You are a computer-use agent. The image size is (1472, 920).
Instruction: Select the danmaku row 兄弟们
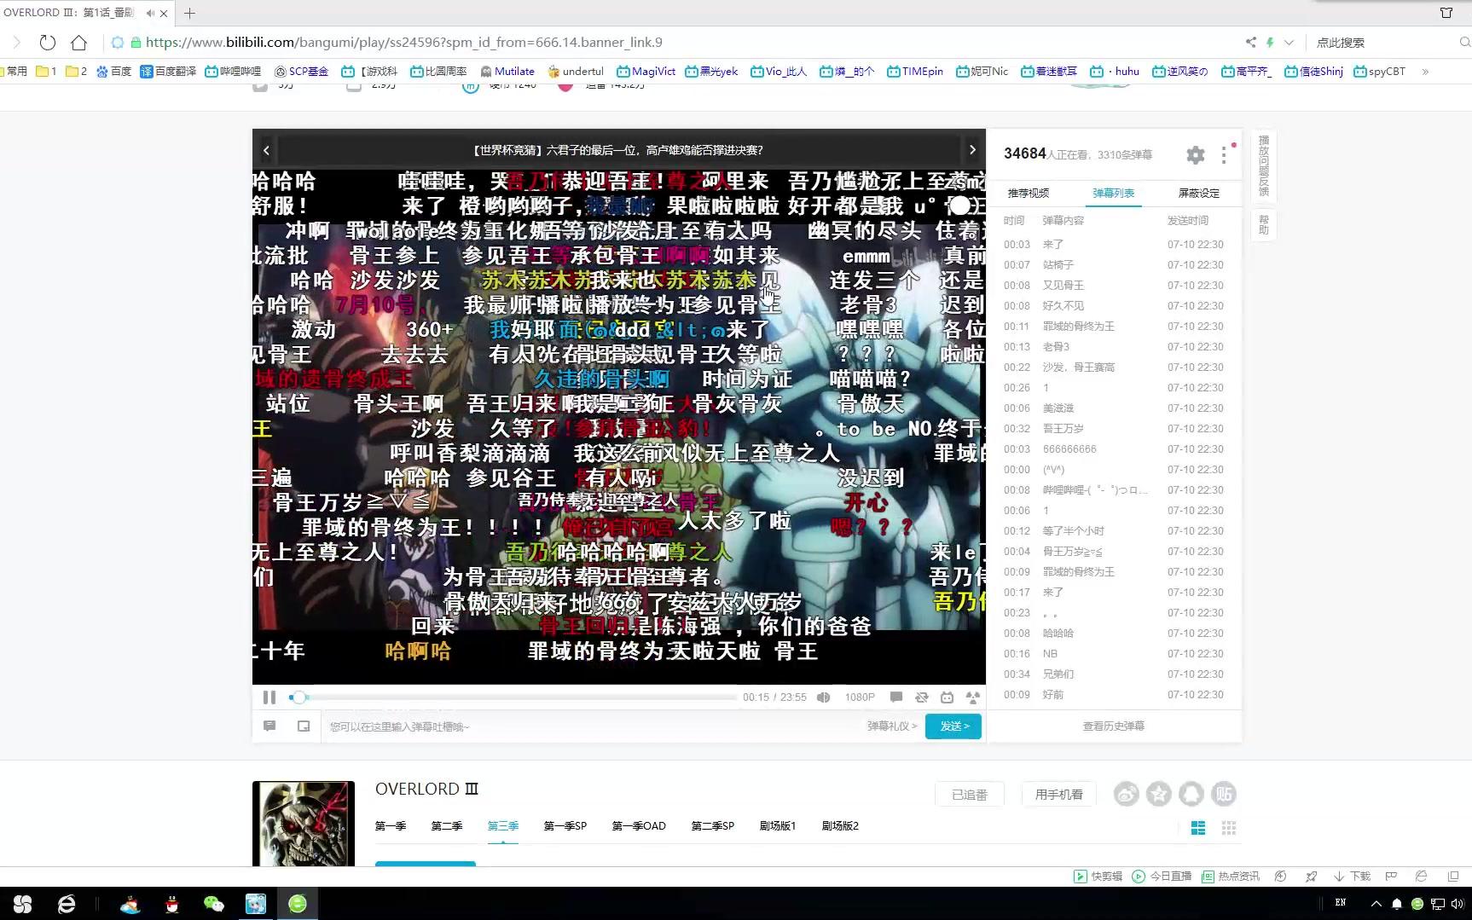1114,674
